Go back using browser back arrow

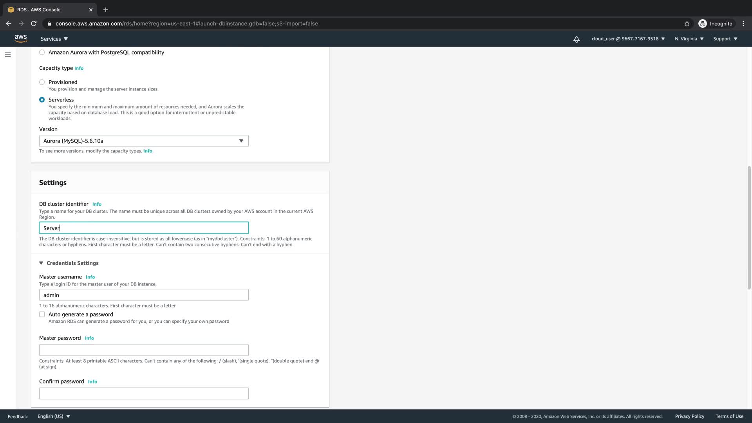tap(9, 23)
